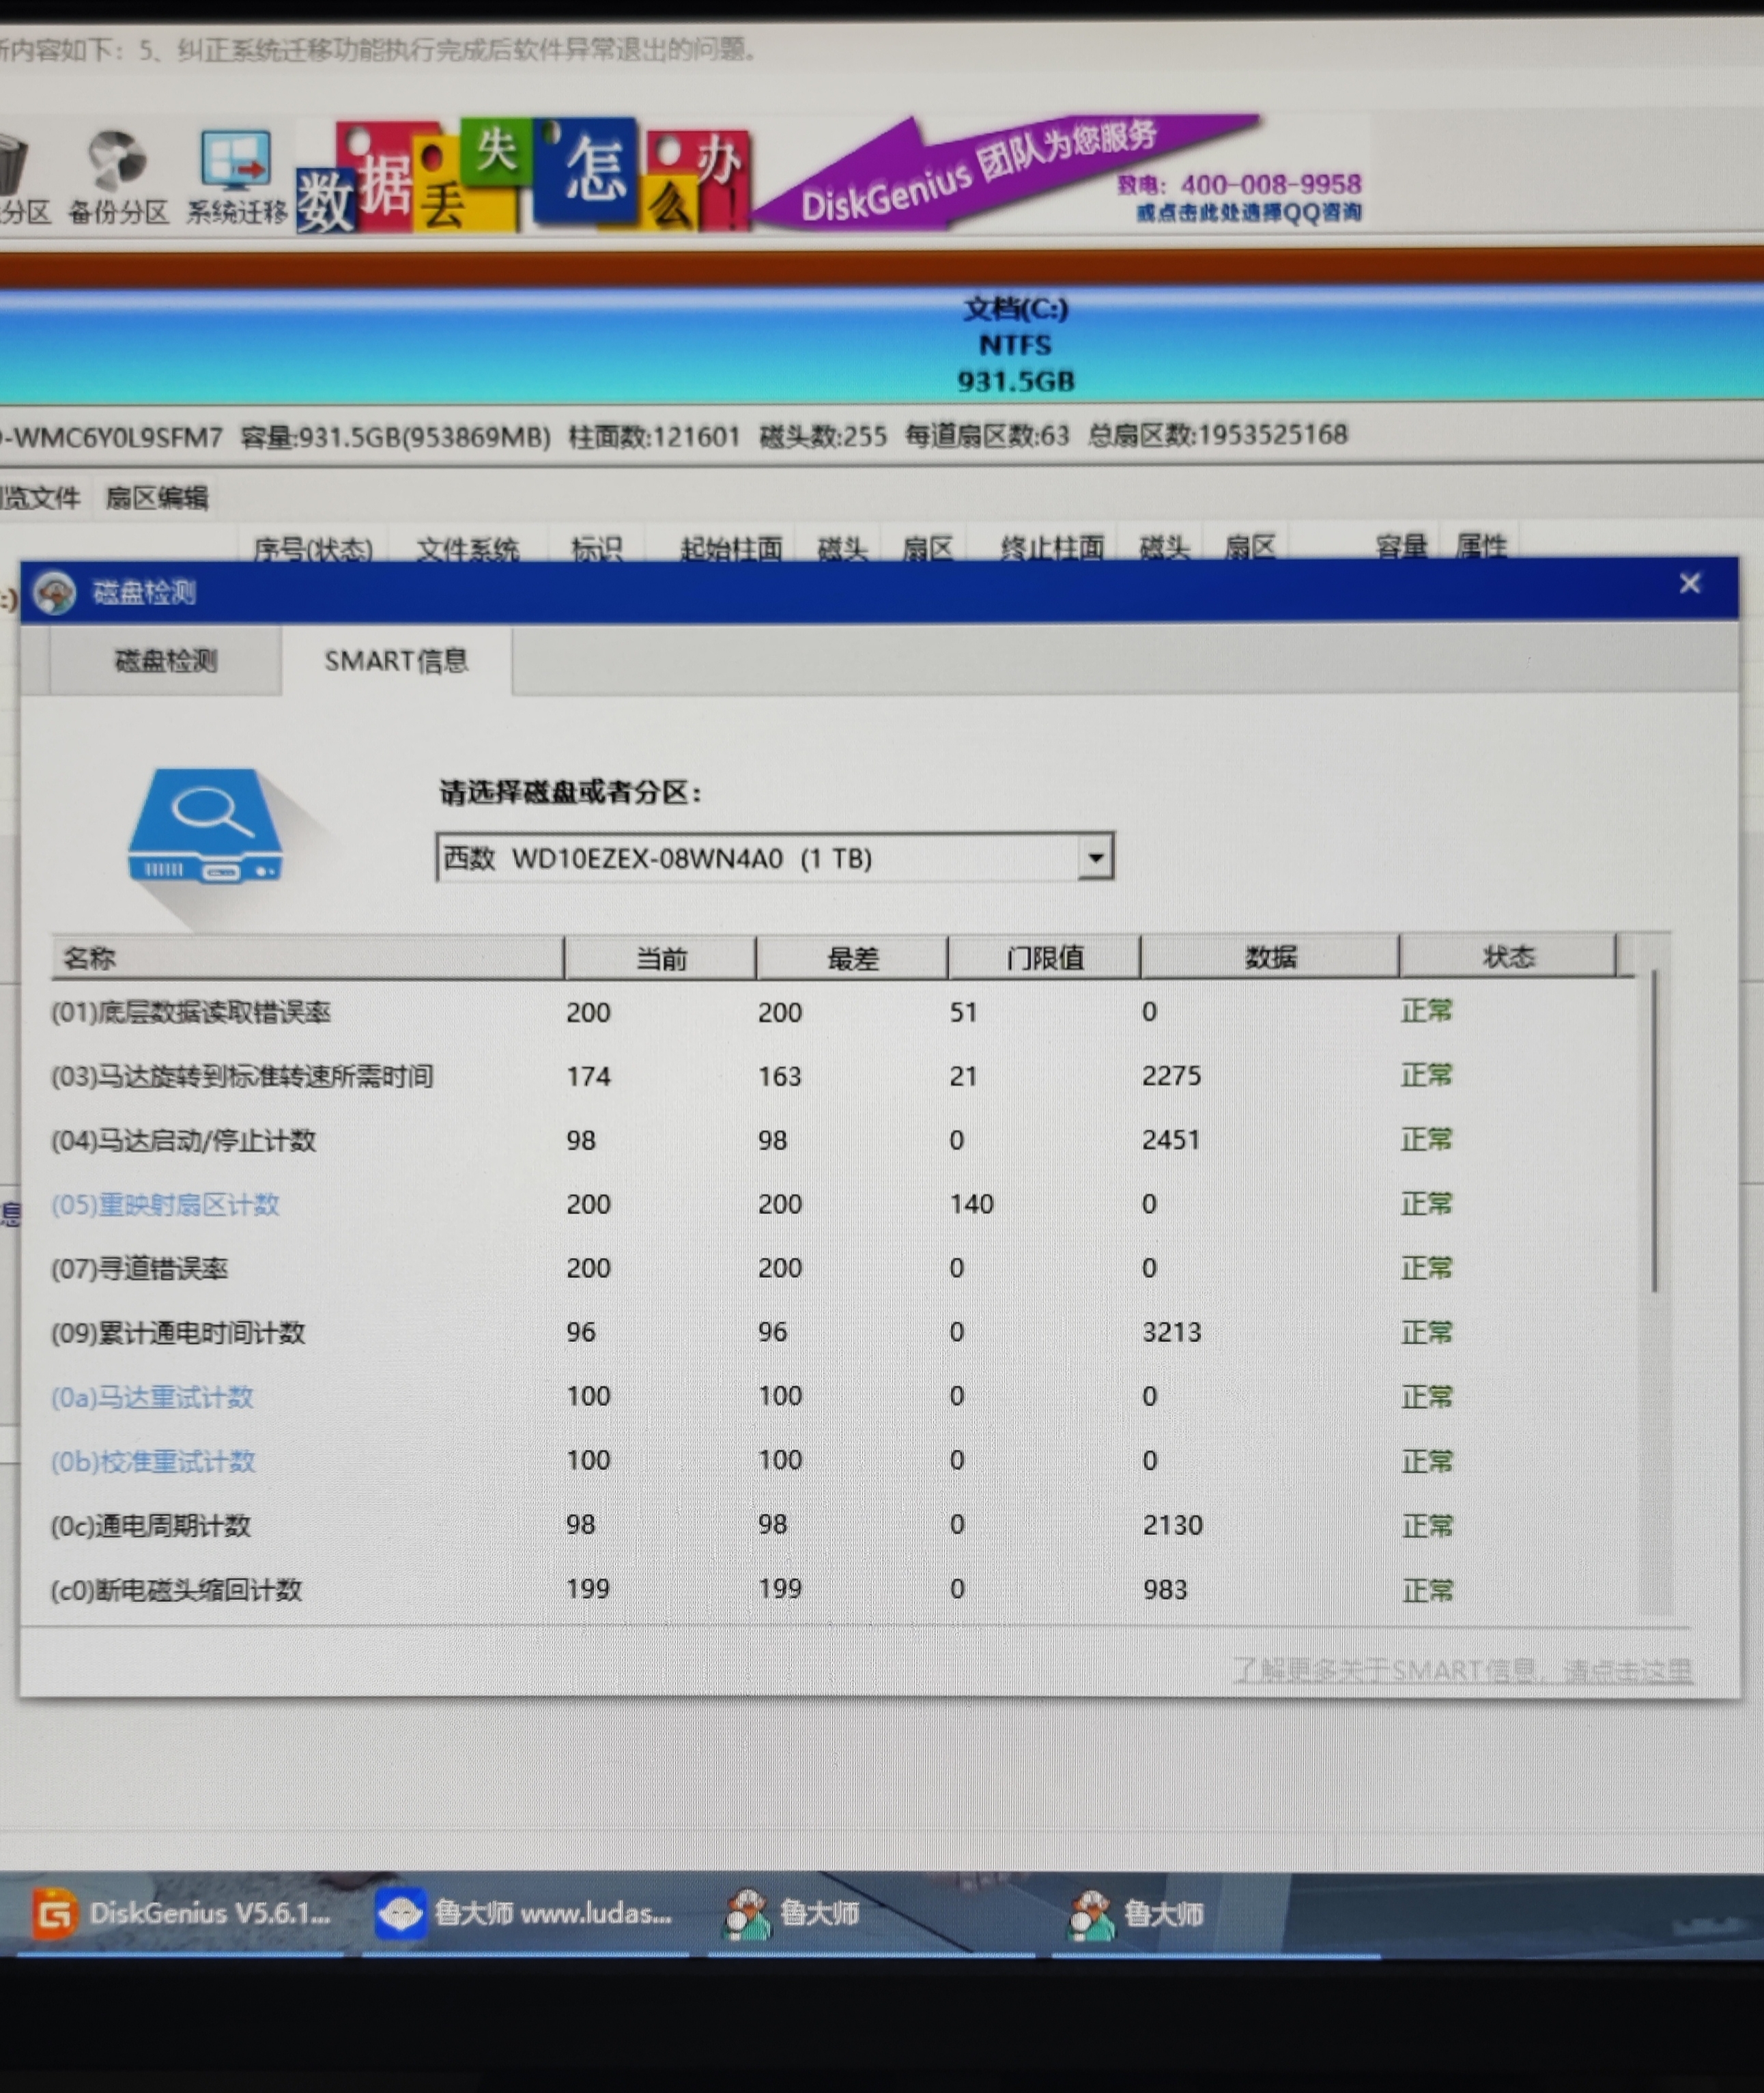Click the data value 2451

[x=1170, y=1140]
